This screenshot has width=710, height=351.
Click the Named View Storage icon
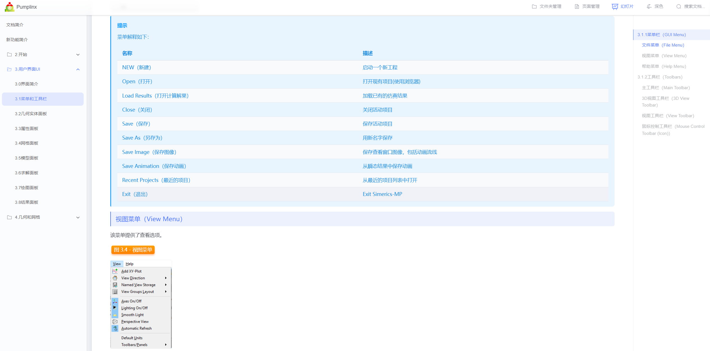(115, 285)
